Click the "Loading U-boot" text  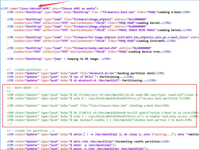point(171,12)
